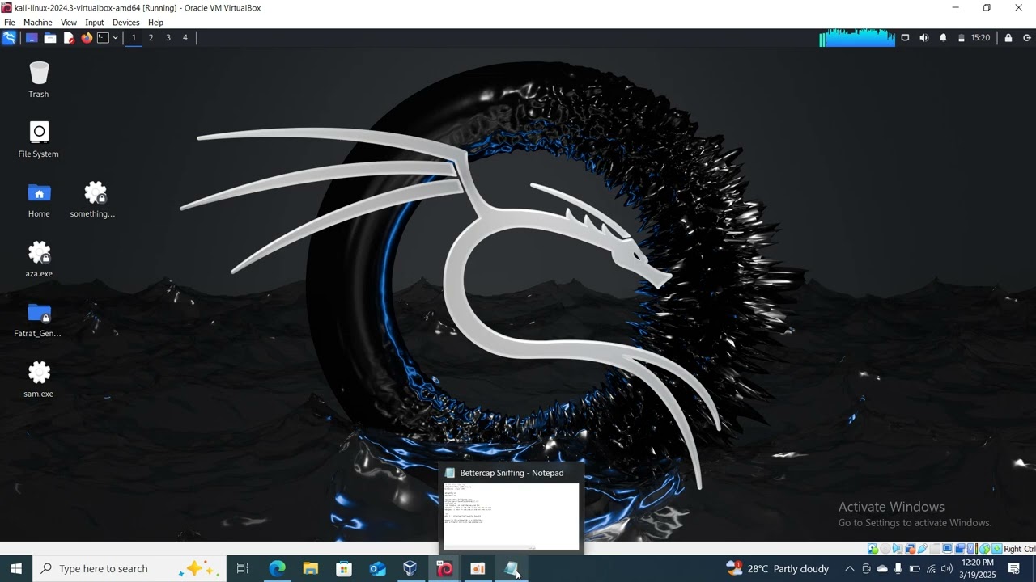Viewport: 1036px width, 582px height.
Task: Select the sam.exe desktop file
Action: point(39,379)
